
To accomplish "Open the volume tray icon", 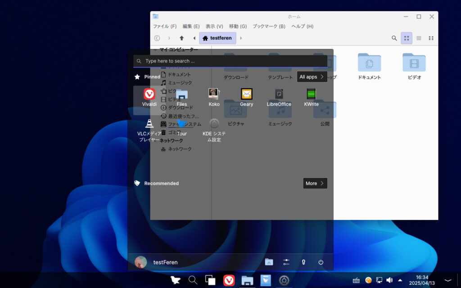I will pos(389,280).
